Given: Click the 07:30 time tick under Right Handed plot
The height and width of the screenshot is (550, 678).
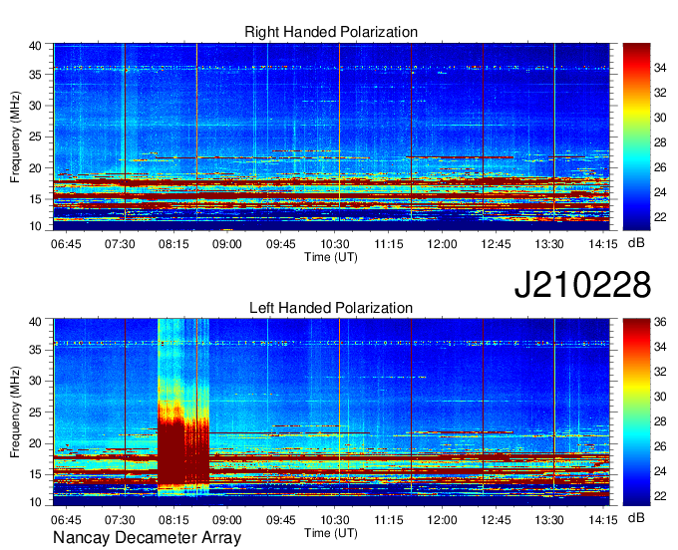Looking at the screenshot, I should point(120,244).
